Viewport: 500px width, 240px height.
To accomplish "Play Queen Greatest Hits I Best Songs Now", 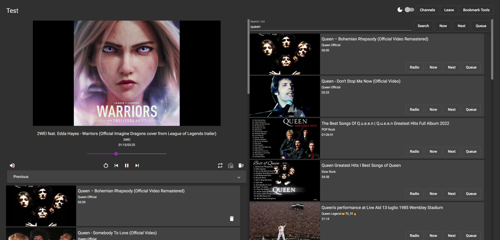I will tap(433, 194).
